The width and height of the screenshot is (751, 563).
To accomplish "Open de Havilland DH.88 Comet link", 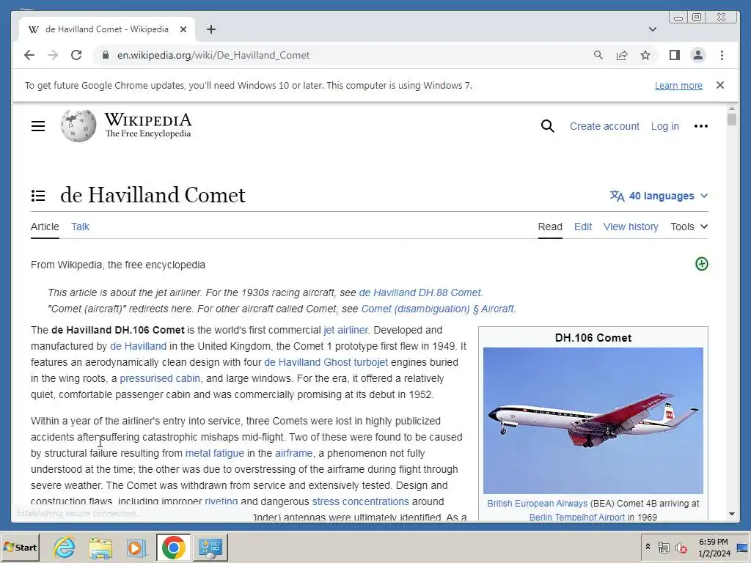I will point(420,292).
